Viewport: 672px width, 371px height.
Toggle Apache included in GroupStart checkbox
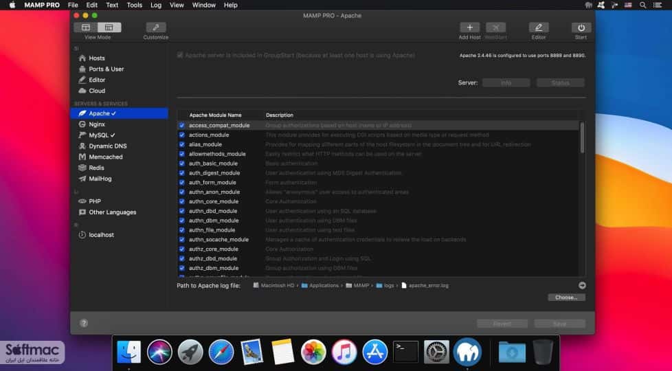click(180, 55)
